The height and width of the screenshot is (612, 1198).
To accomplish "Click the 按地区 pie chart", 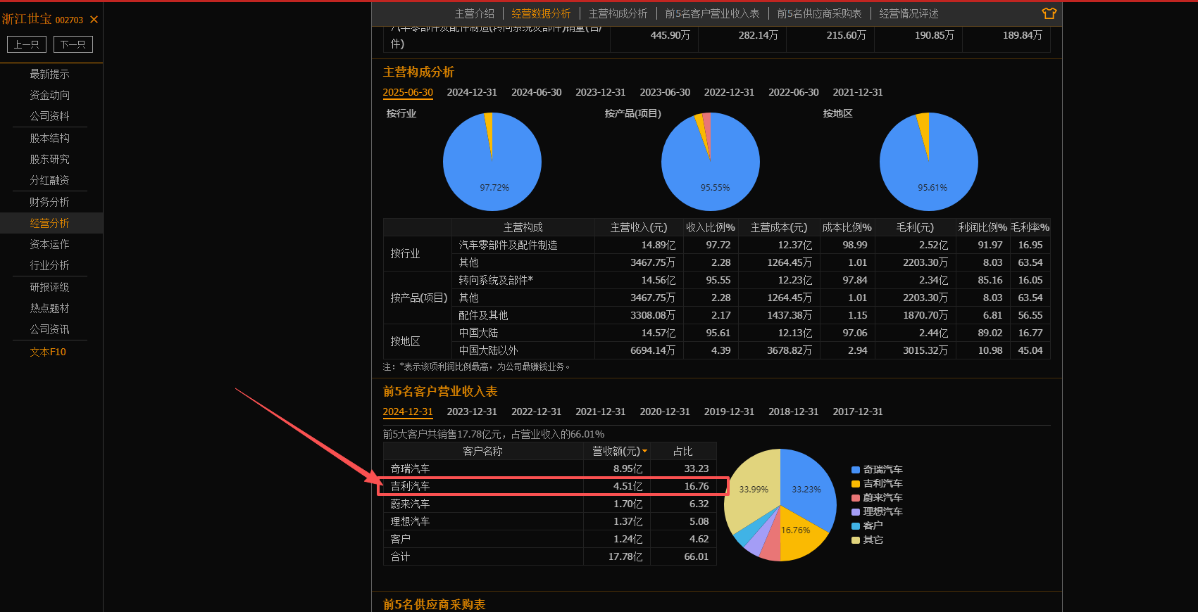I will pos(929,162).
